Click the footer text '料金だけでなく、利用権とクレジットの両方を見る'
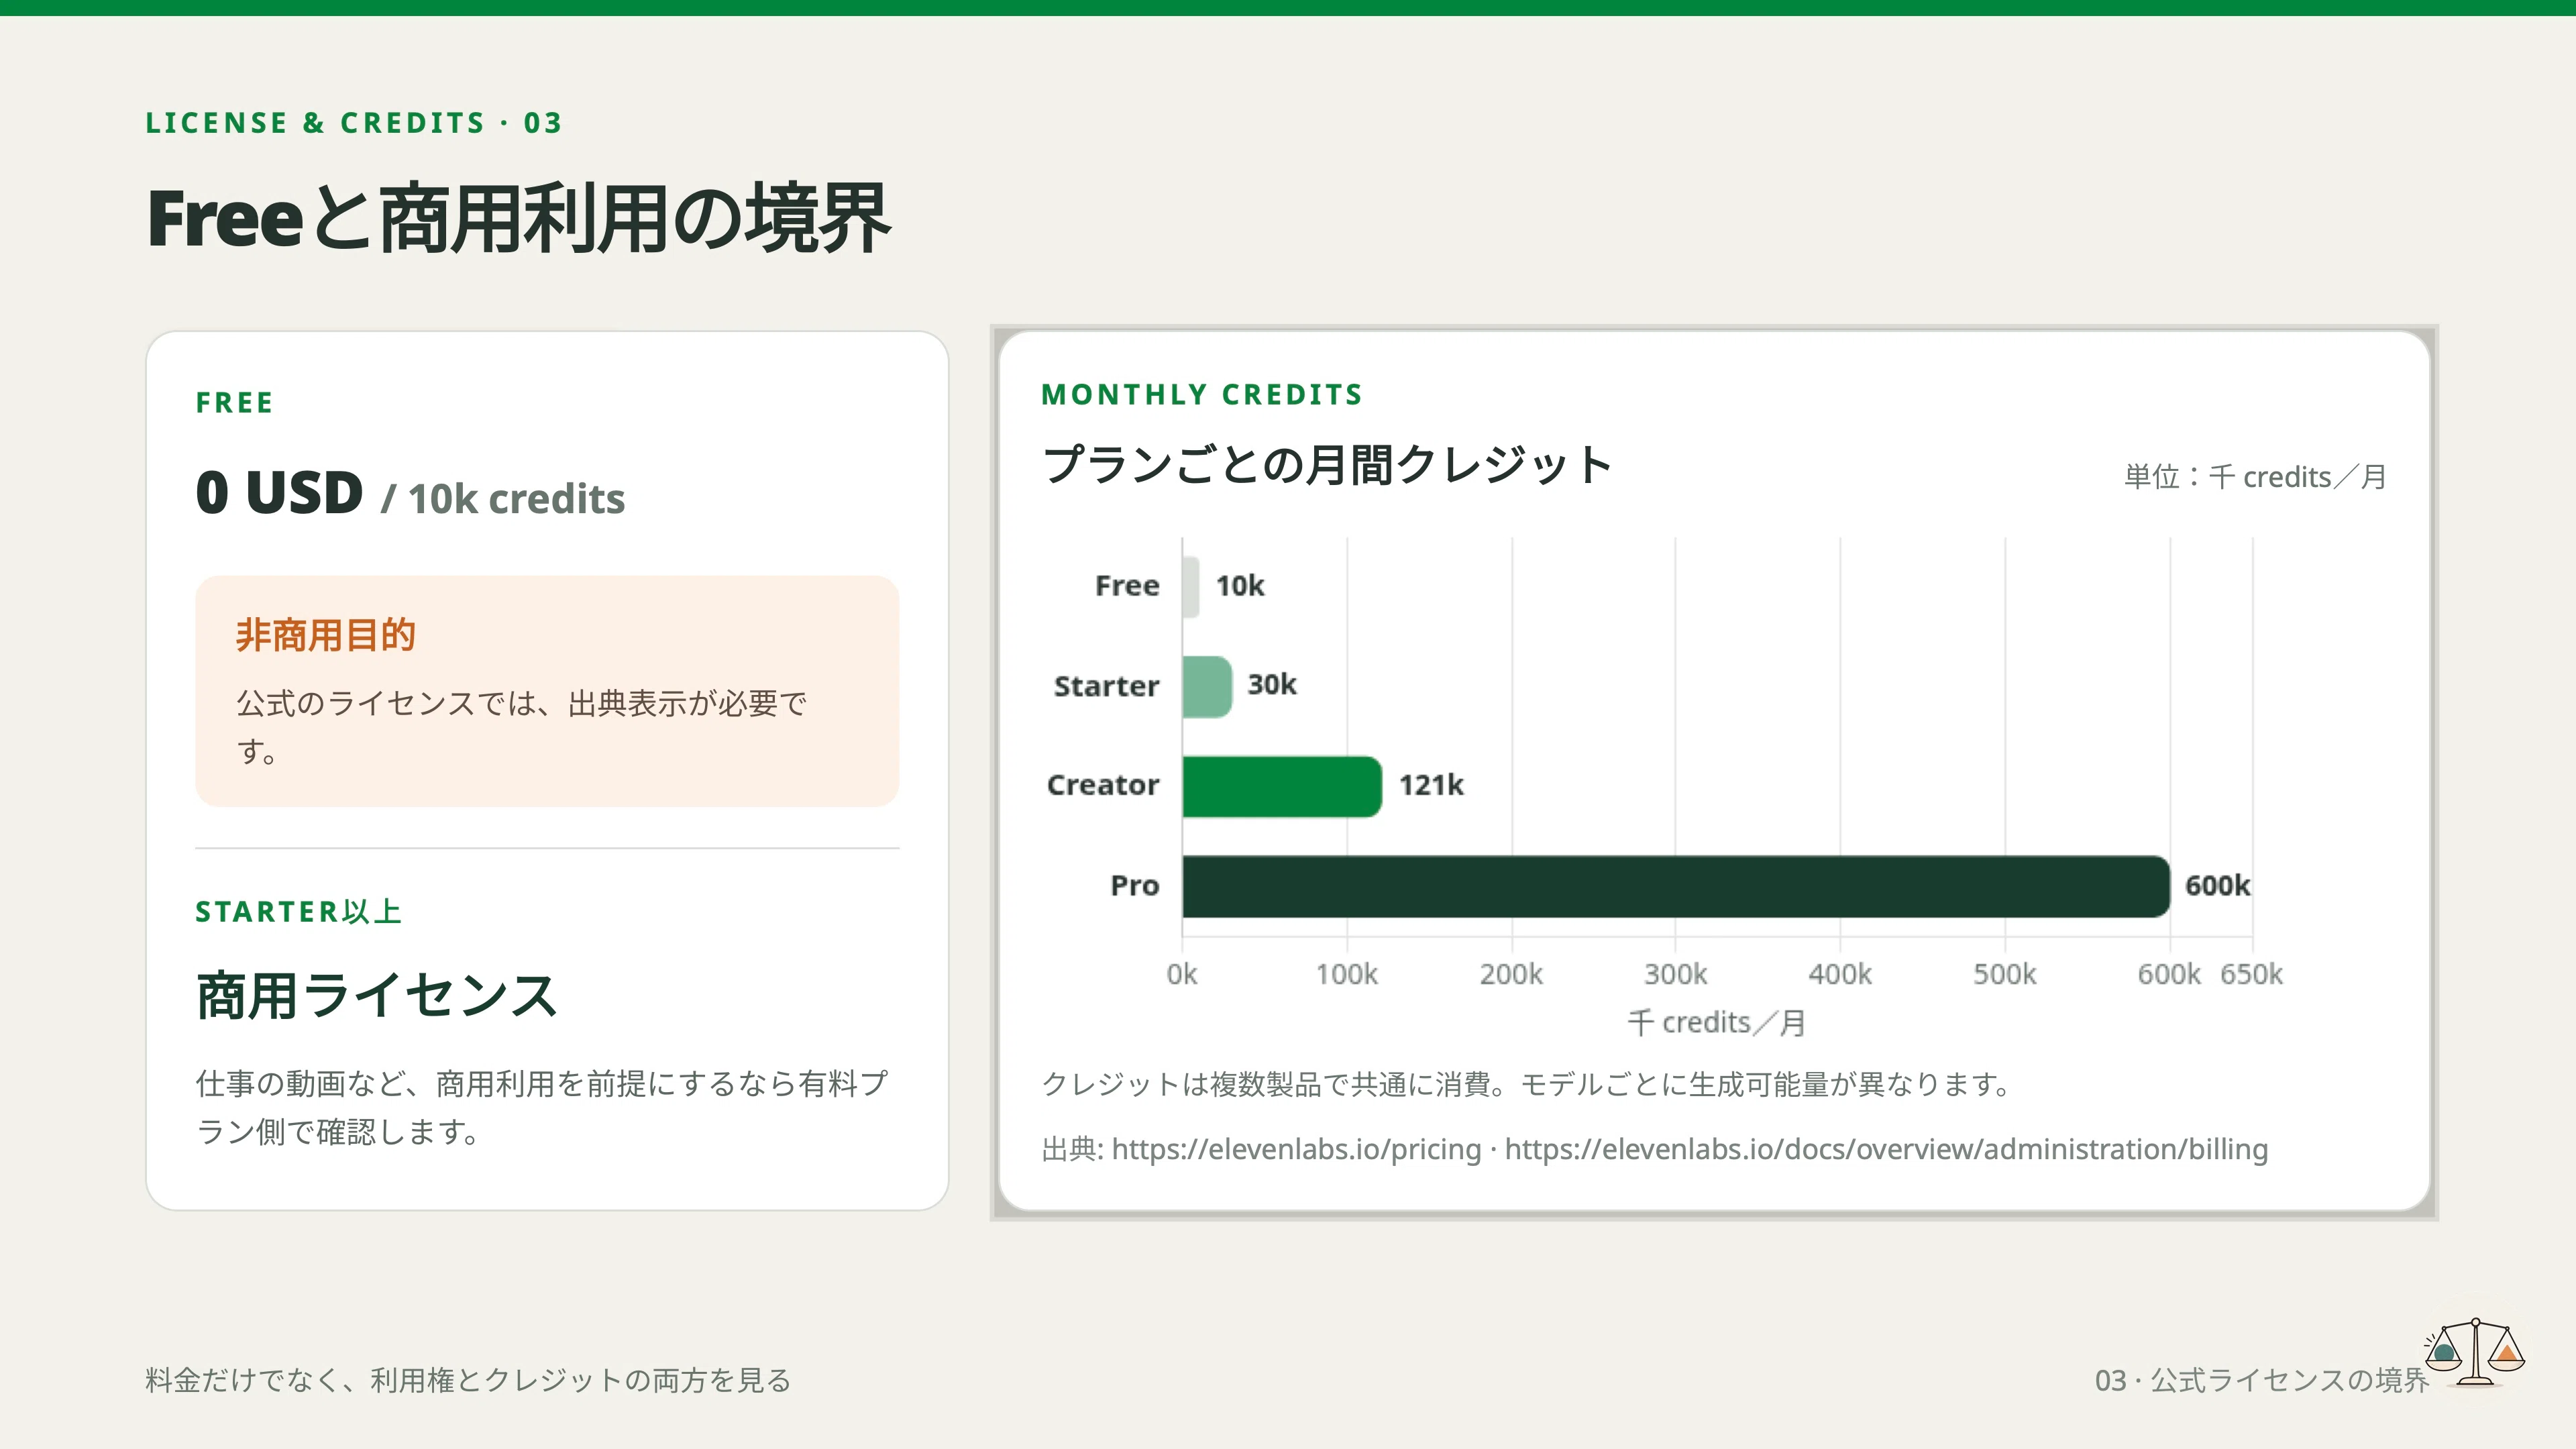2576x1449 pixels. (468, 1381)
